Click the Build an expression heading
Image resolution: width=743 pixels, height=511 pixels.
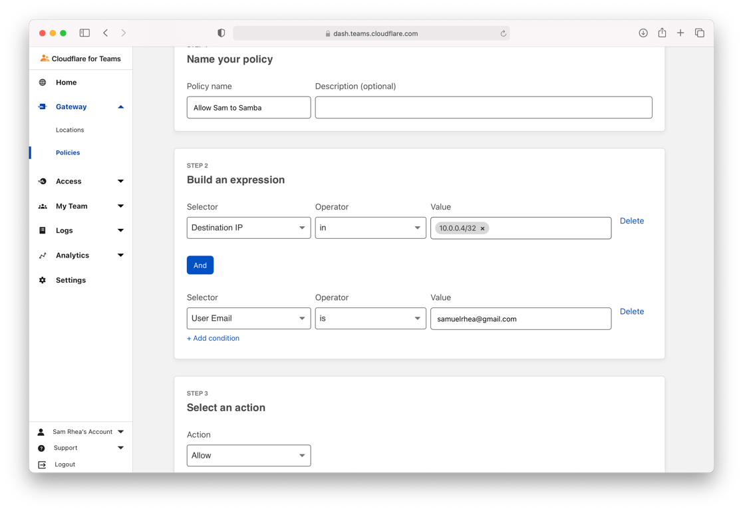235,180
